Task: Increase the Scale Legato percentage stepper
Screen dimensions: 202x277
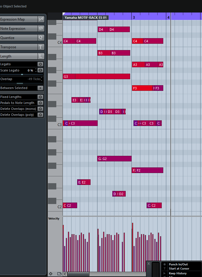Action: pos(36,69)
